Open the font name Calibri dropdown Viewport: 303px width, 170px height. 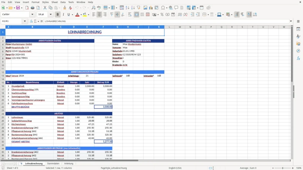(32, 14)
